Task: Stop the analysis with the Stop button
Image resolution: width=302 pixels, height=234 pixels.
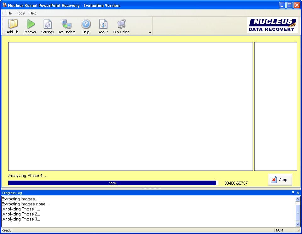Action: point(280,180)
